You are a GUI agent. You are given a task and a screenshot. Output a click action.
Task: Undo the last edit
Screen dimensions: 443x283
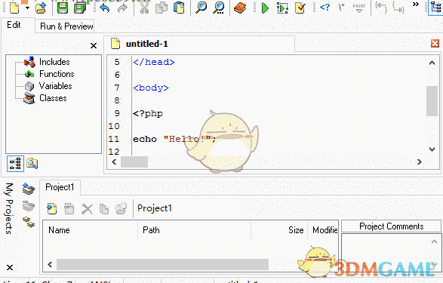(x=105, y=8)
